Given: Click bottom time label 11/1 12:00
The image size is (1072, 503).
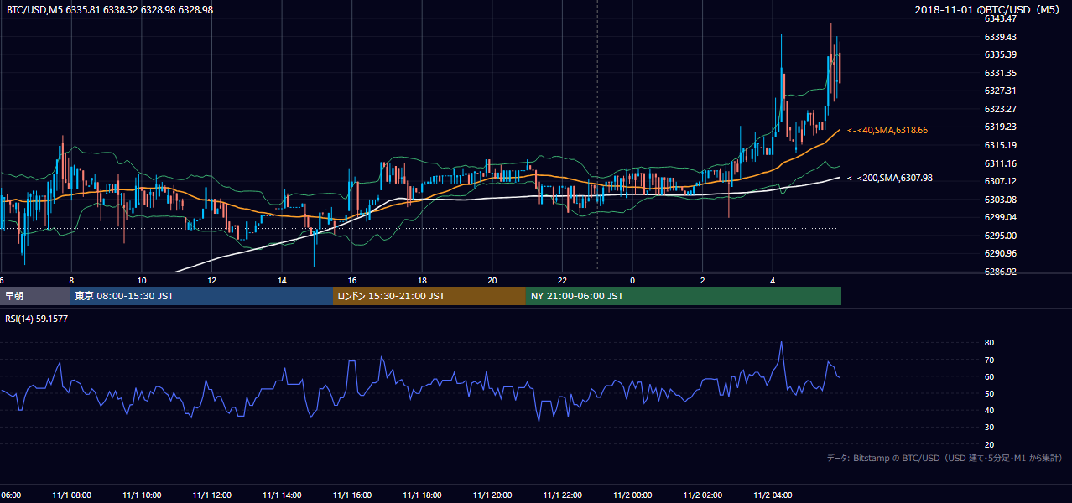Looking at the screenshot, I should [212, 495].
